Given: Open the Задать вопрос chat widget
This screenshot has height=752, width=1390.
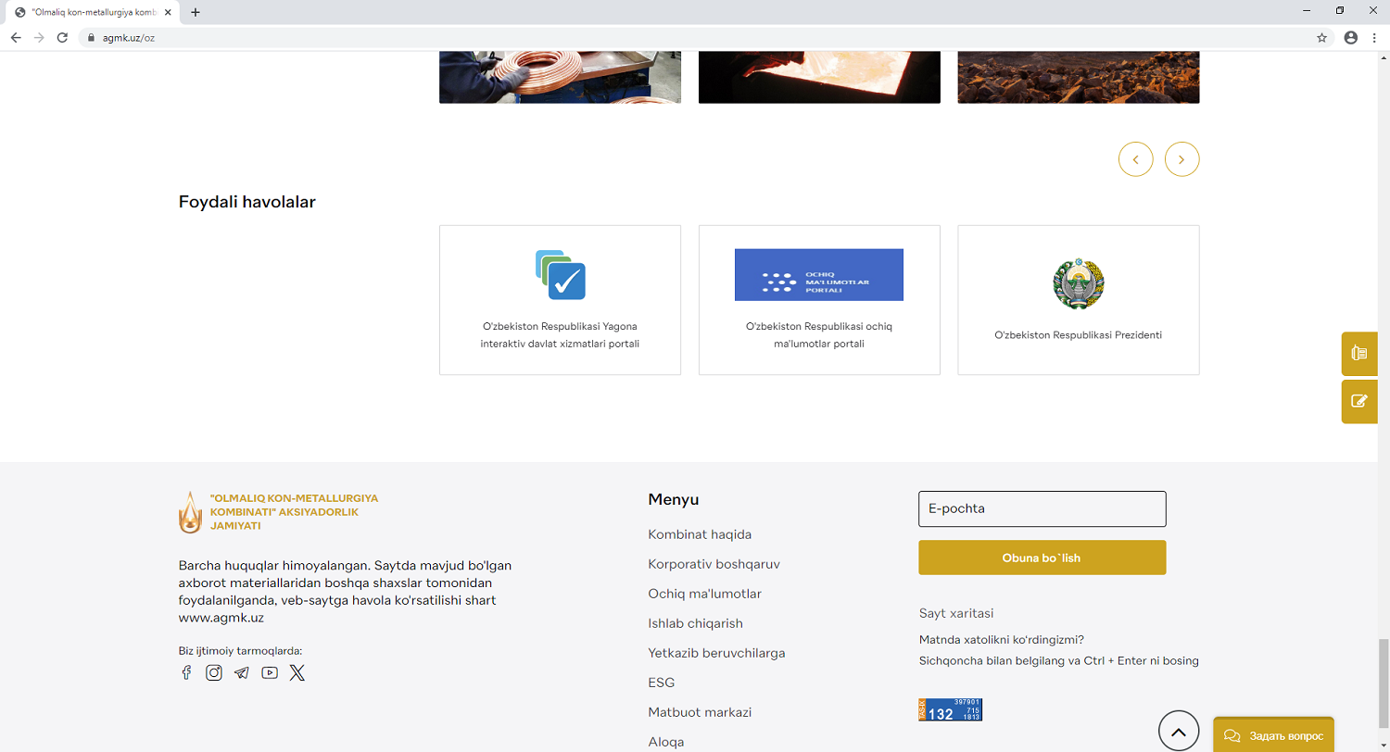Looking at the screenshot, I should point(1273,735).
